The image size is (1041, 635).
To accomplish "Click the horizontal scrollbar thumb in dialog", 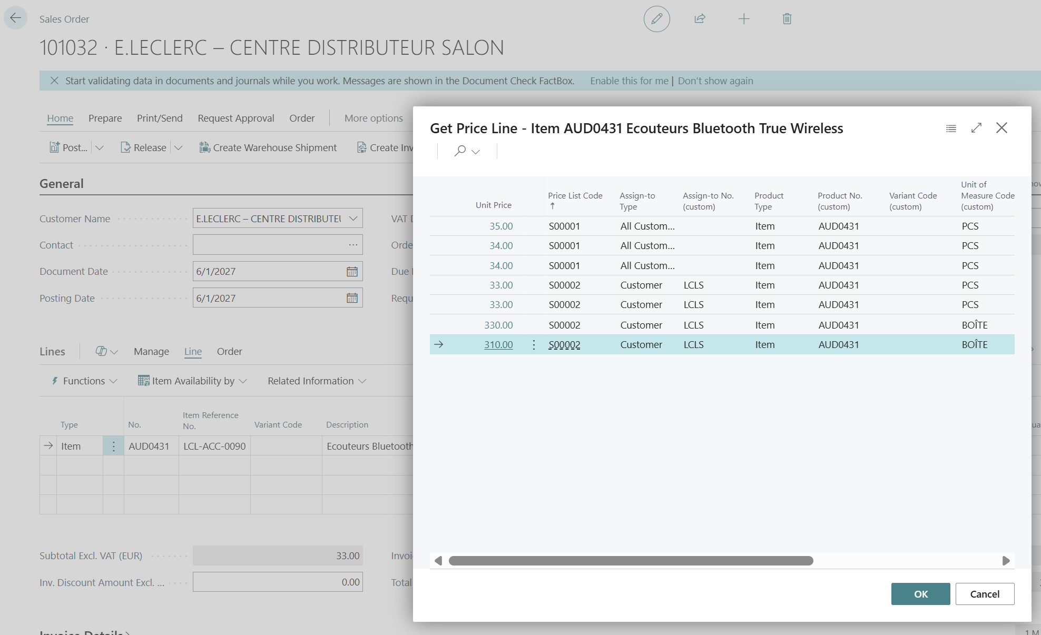I will pyautogui.click(x=631, y=561).
